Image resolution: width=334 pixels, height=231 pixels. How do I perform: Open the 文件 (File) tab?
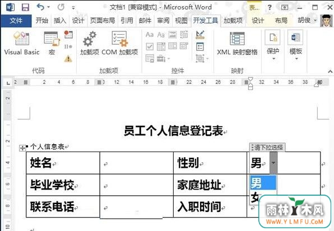coord(16,21)
